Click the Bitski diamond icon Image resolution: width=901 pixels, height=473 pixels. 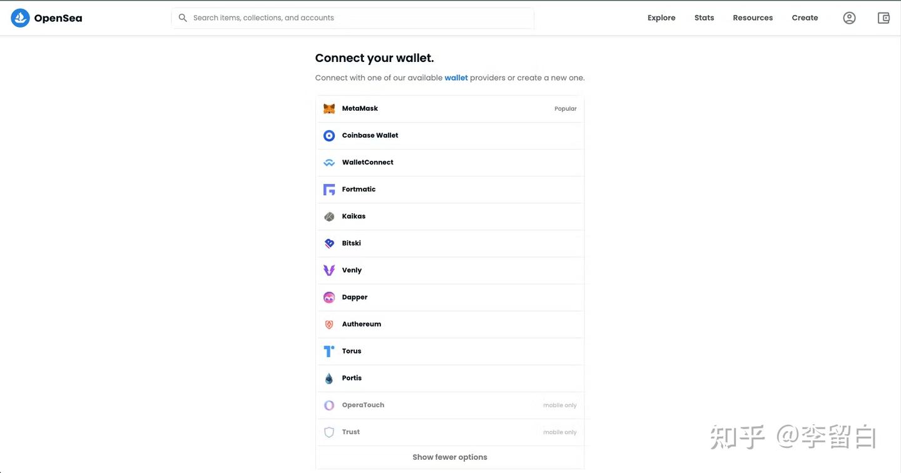(x=329, y=243)
